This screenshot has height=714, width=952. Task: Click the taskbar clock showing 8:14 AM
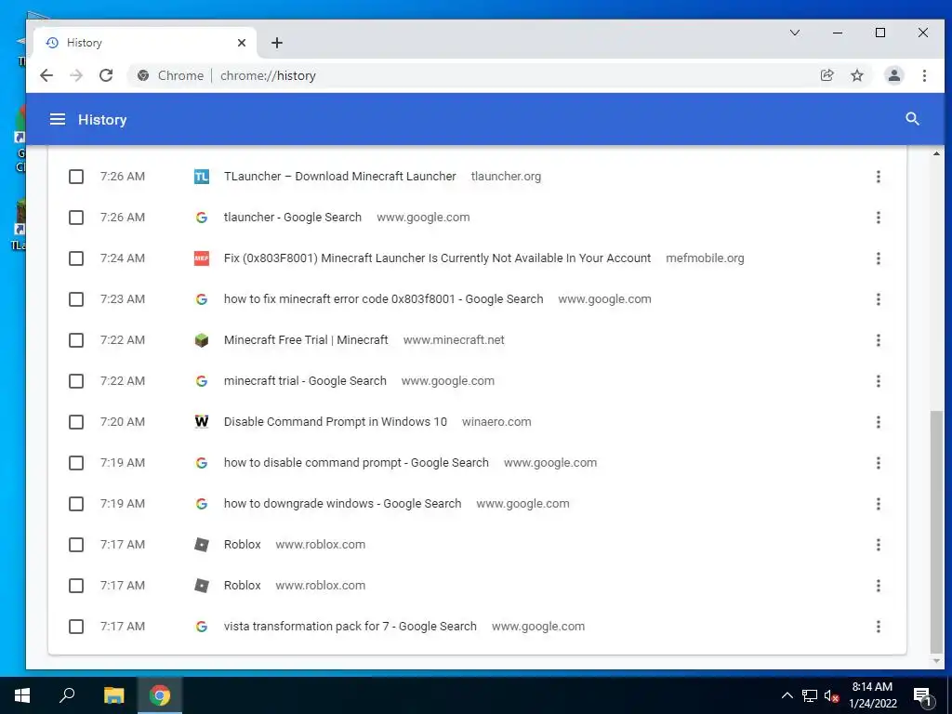click(x=872, y=695)
